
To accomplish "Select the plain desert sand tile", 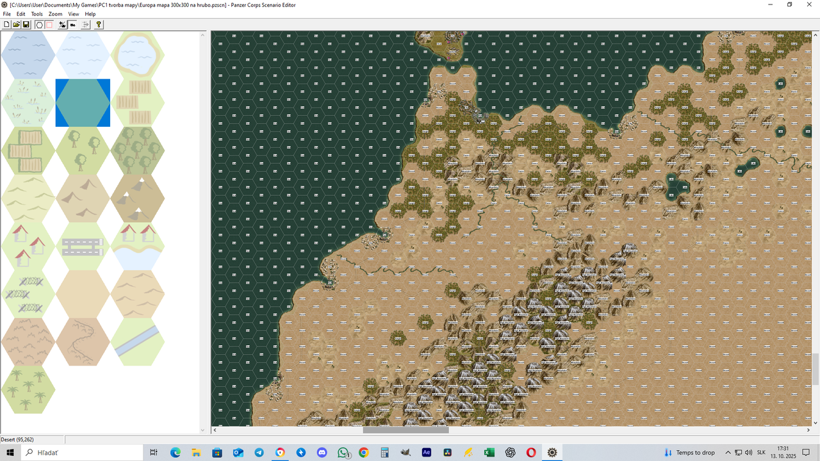I will (83, 294).
